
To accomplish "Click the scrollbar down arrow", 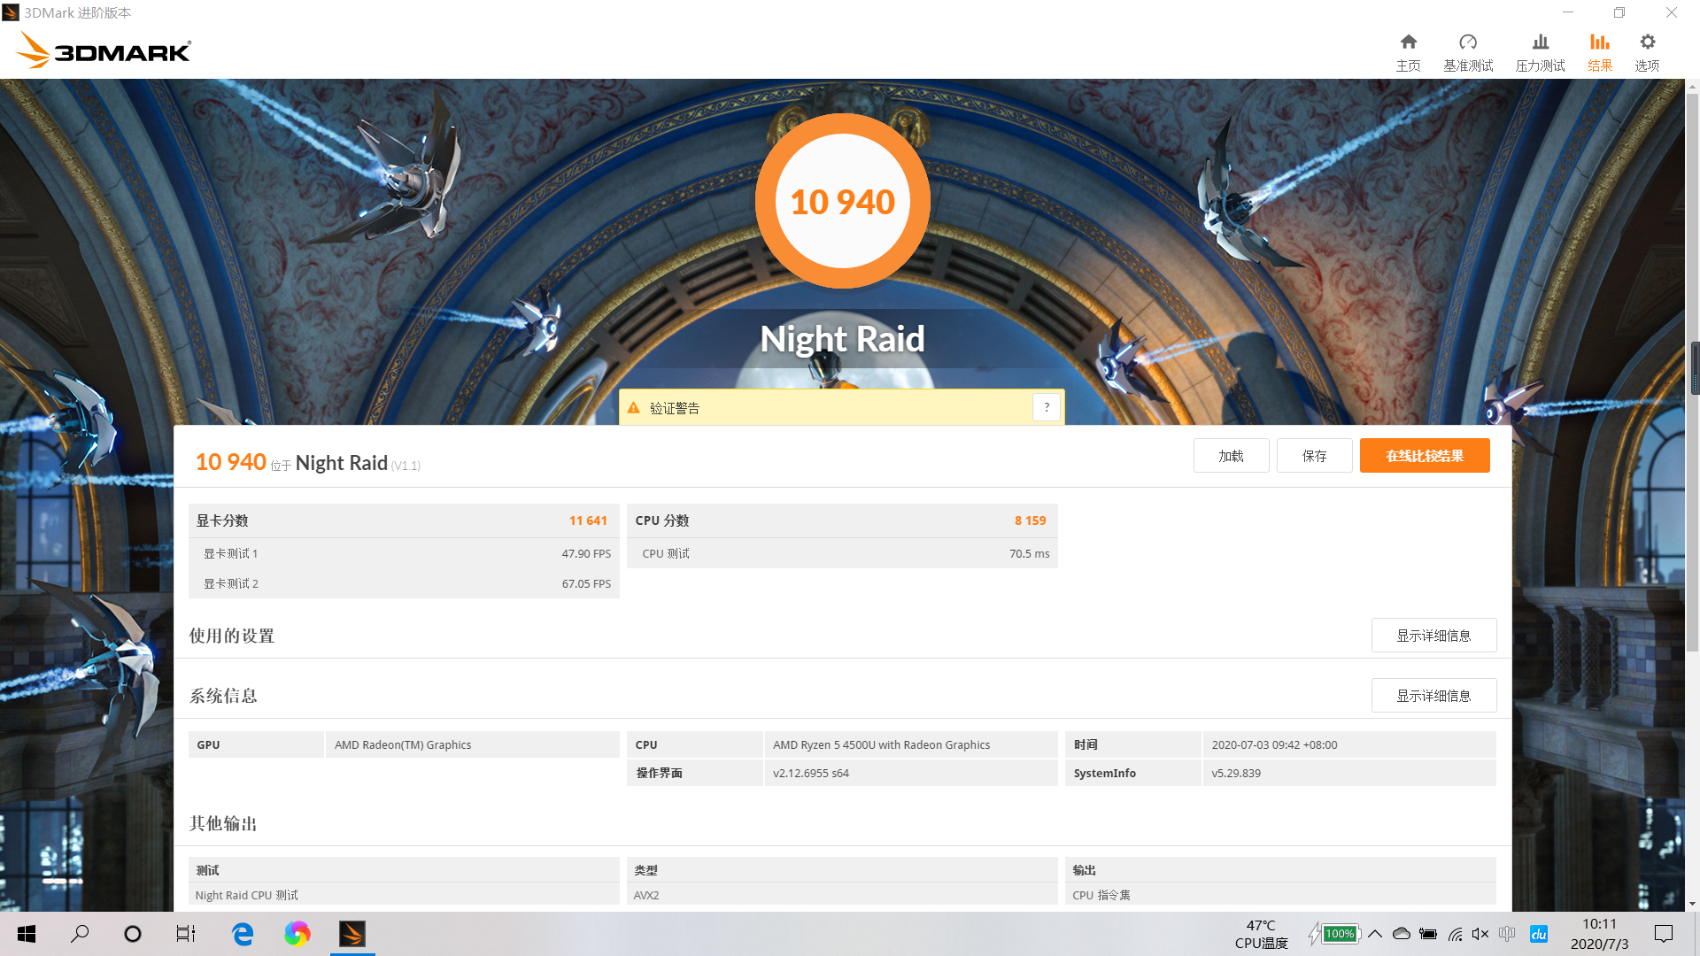I will pyautogui.click(x=1693, y=904).
